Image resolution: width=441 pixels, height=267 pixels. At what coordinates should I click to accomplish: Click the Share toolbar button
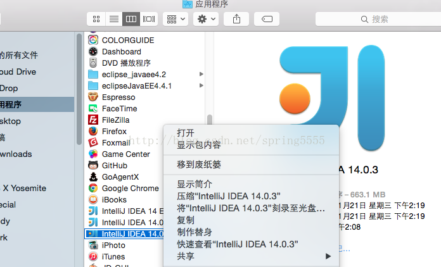(236, 19)
